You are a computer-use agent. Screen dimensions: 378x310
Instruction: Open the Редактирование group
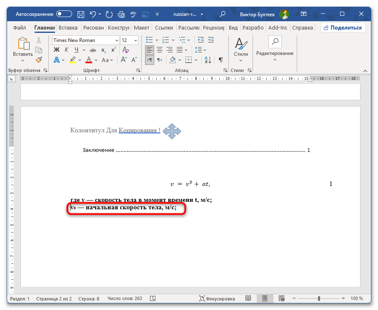(275, 49)
